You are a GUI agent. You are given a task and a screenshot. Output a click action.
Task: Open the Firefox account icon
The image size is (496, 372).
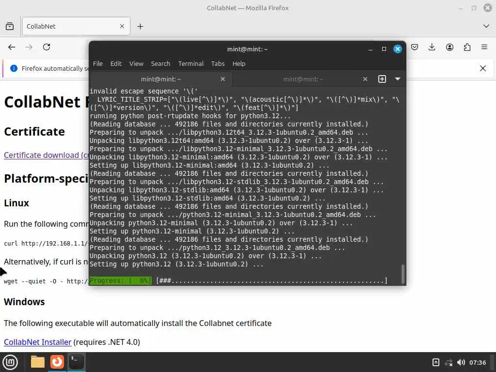tap(449, 47)
